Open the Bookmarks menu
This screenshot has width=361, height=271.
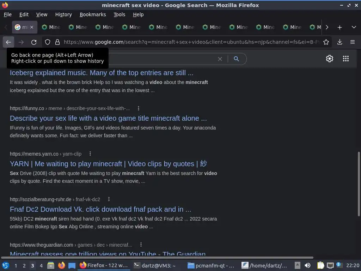93,14
